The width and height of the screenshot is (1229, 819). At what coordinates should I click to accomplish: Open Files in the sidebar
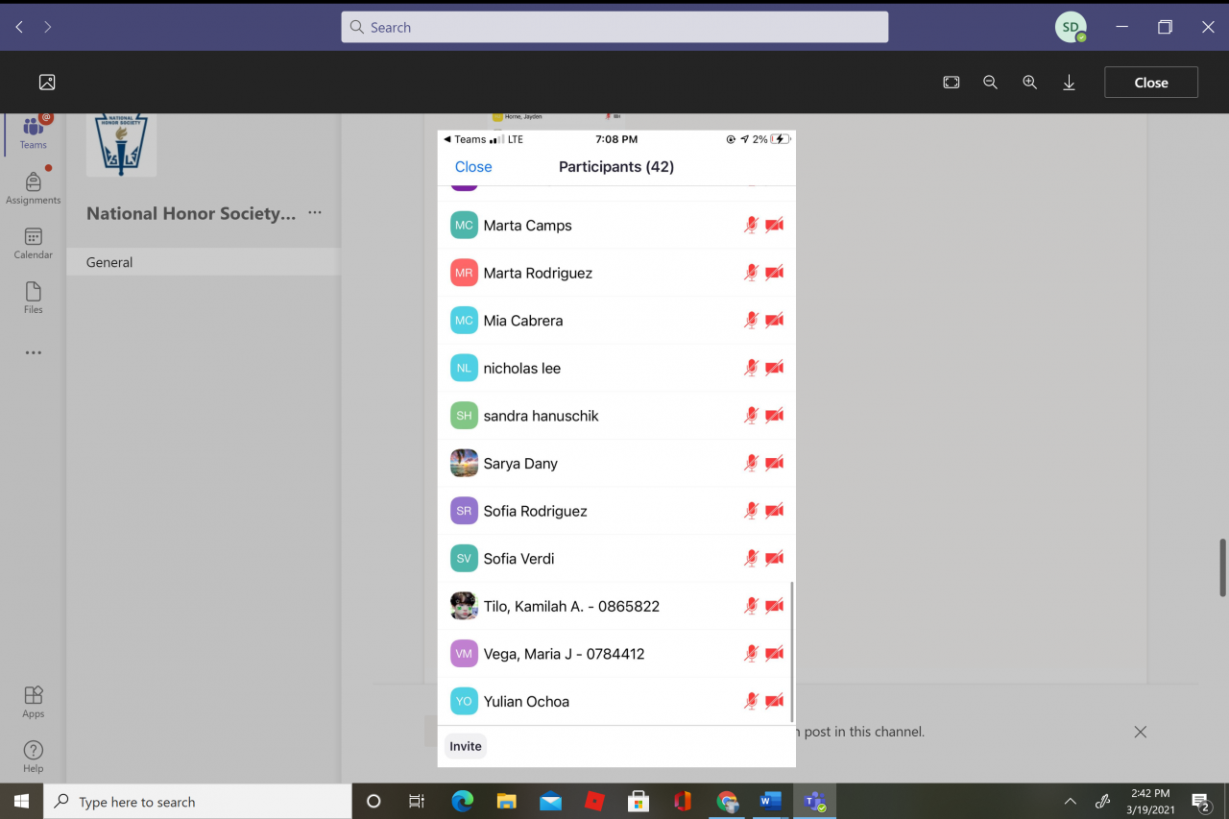(33, 298)
